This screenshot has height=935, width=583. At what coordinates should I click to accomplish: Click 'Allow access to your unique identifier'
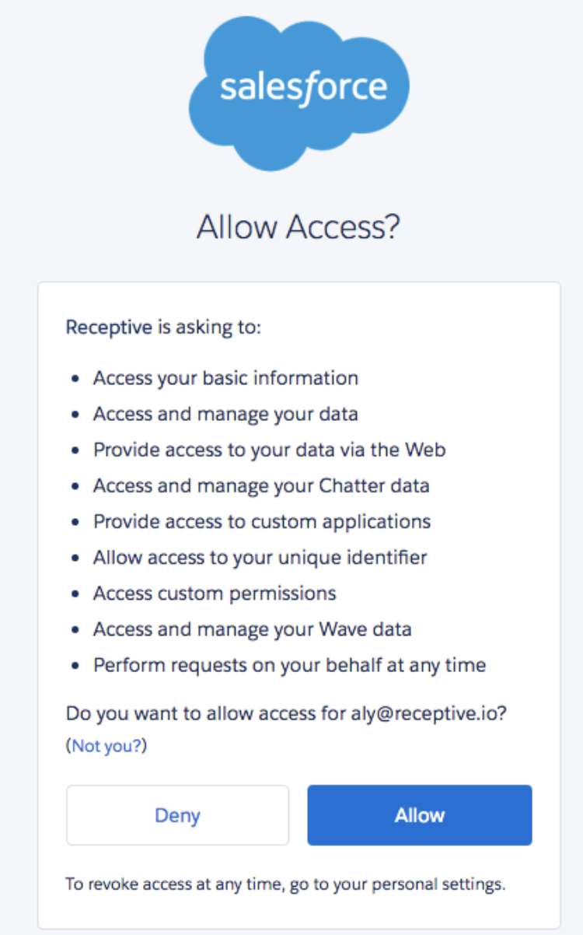260,558
